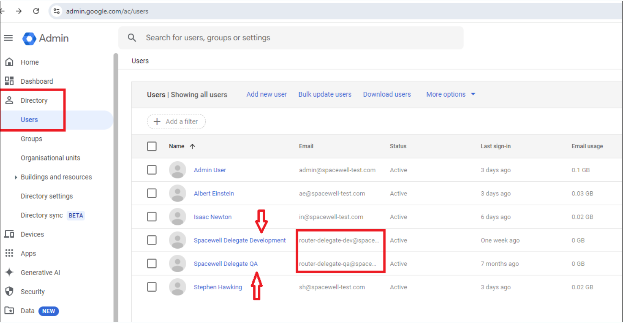Check Spacewell Delegate Development row
Viewport: 623px width, 323px height.
[x=152, y=240]
